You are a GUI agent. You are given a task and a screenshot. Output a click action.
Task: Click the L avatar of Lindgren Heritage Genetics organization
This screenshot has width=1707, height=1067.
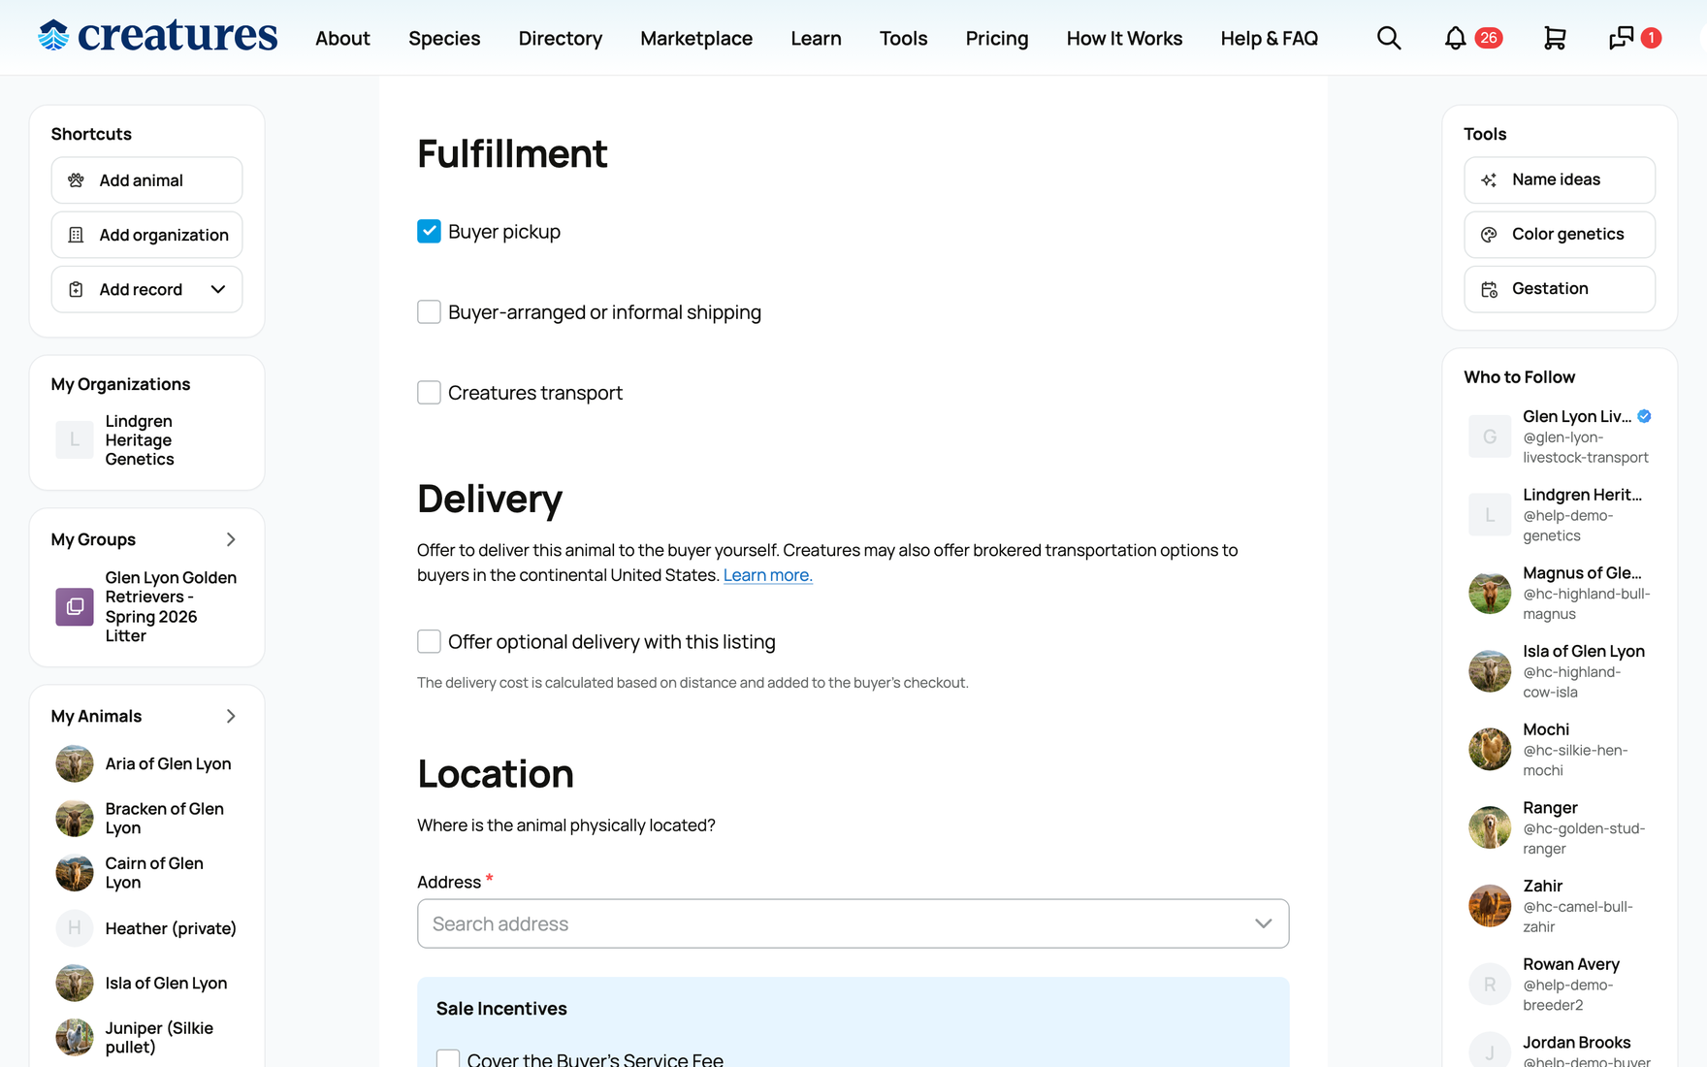point(75,439)
